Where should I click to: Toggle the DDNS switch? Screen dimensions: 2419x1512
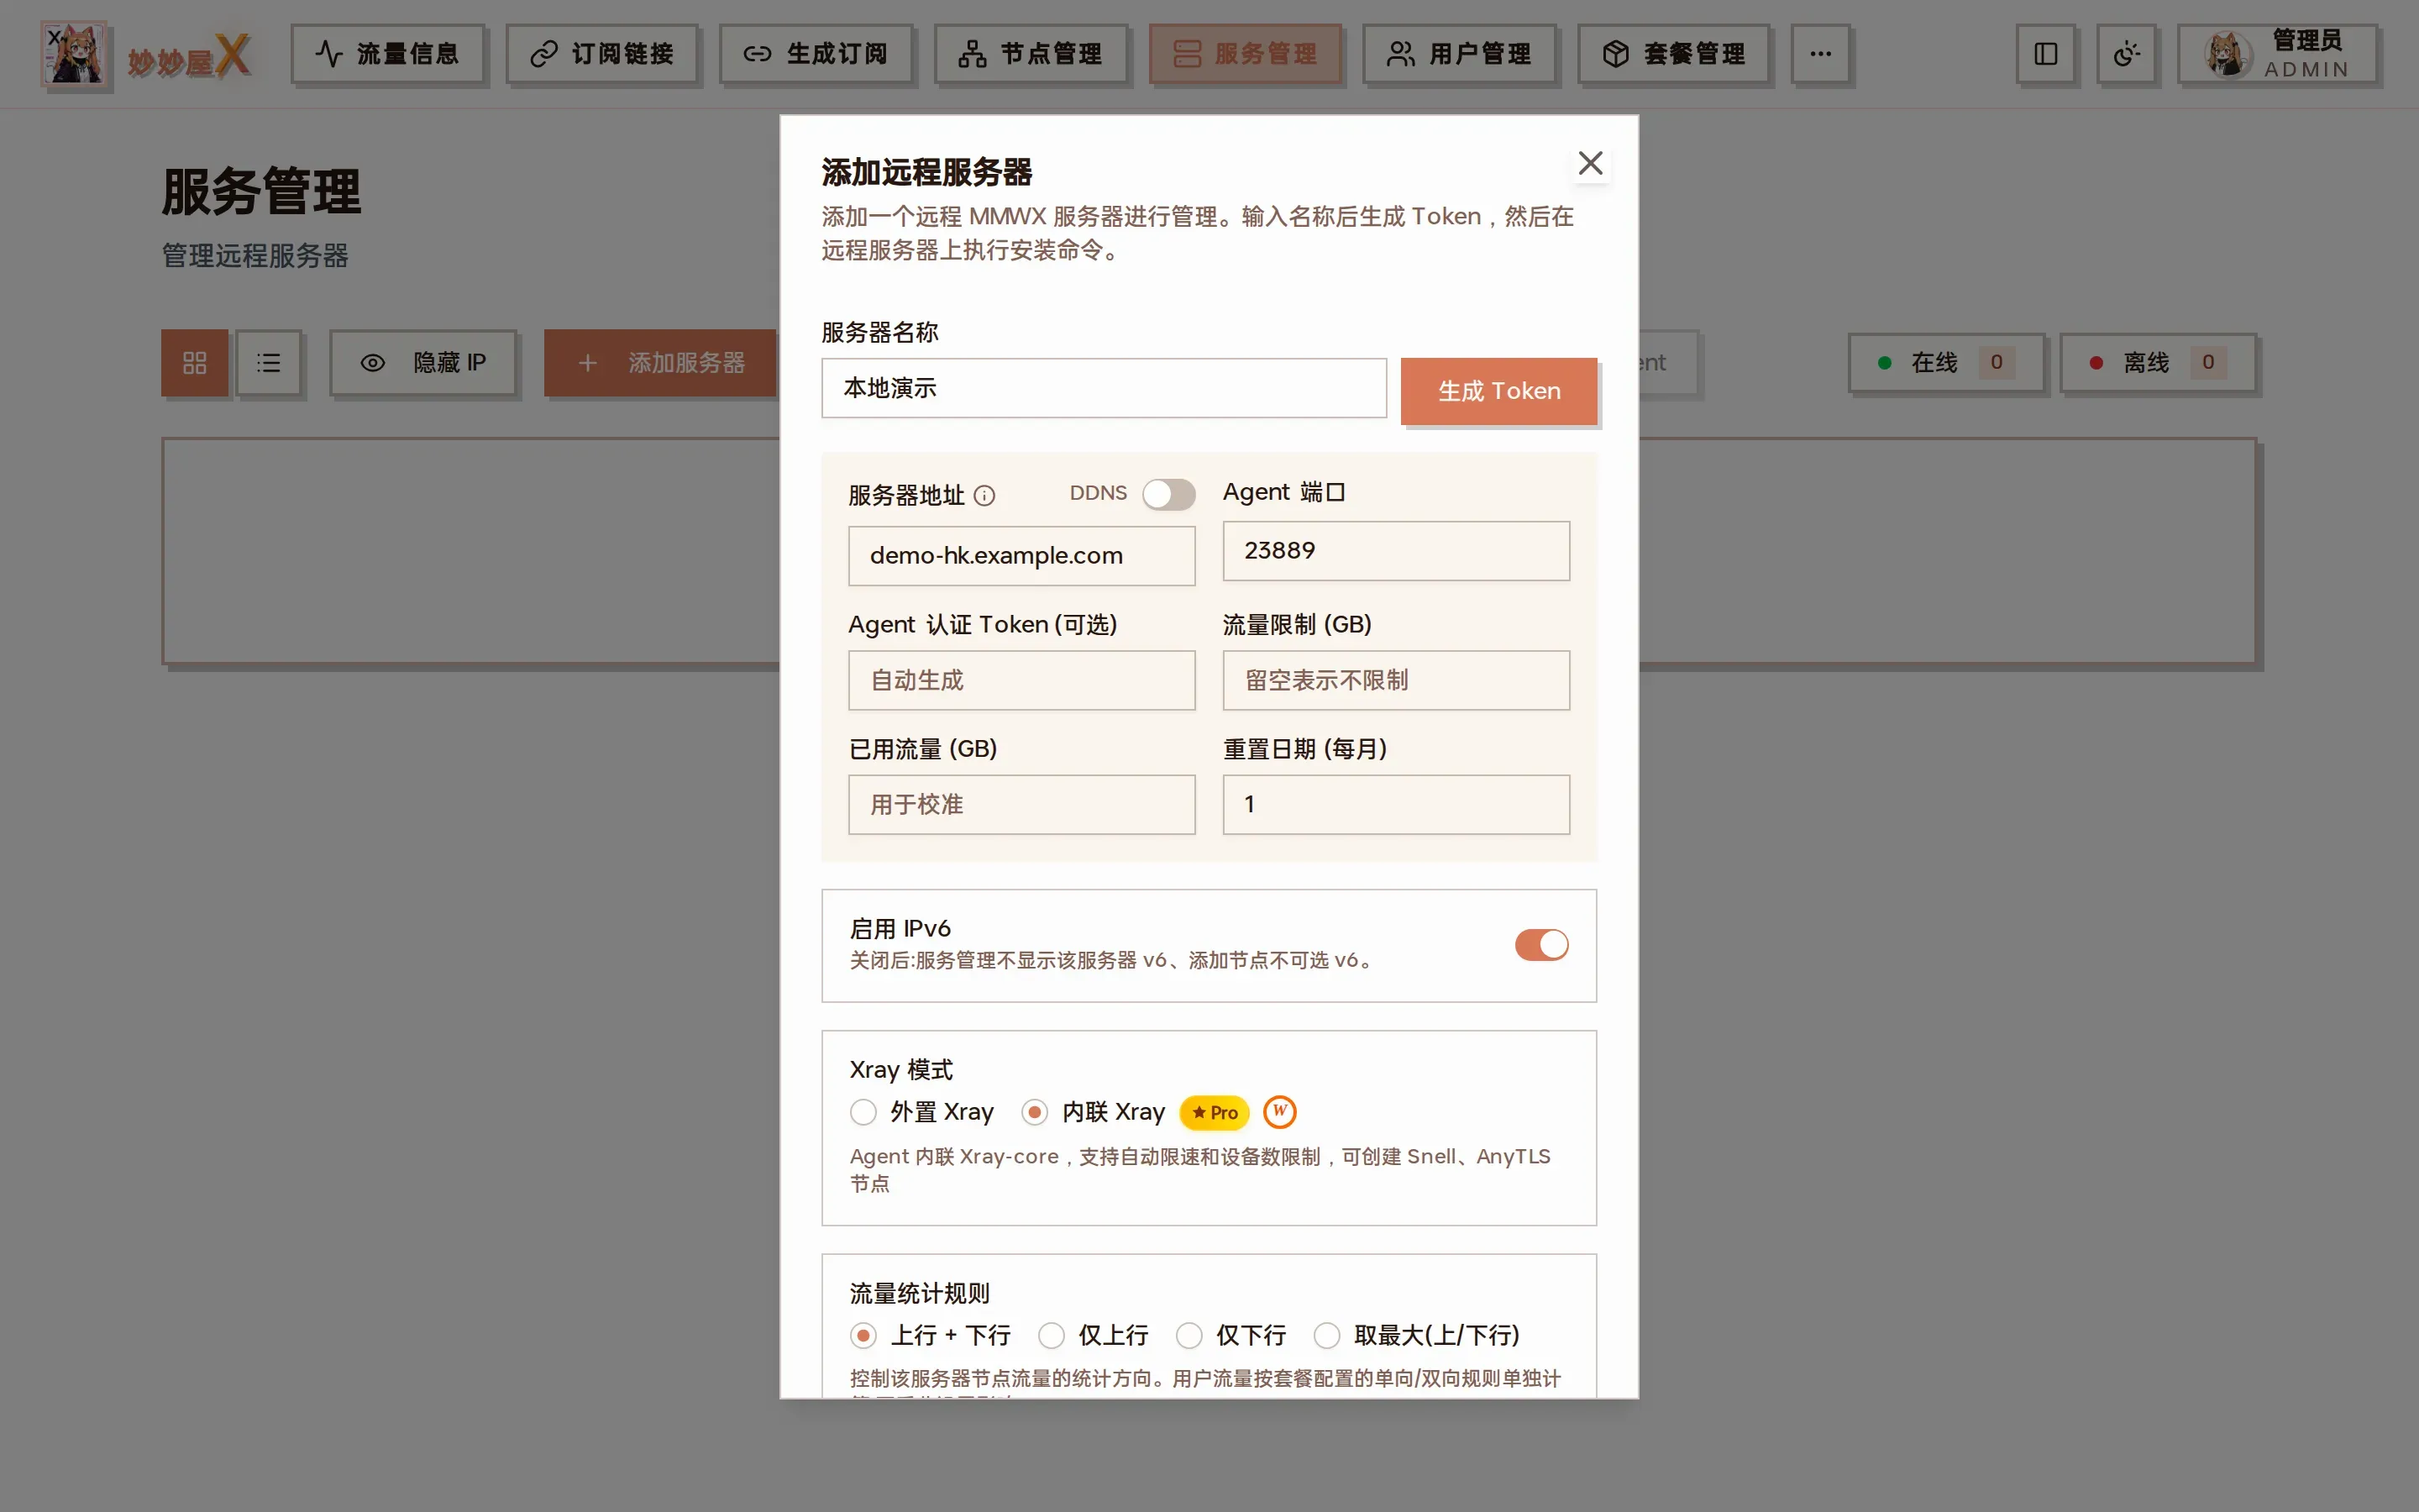pos(1168,494)
